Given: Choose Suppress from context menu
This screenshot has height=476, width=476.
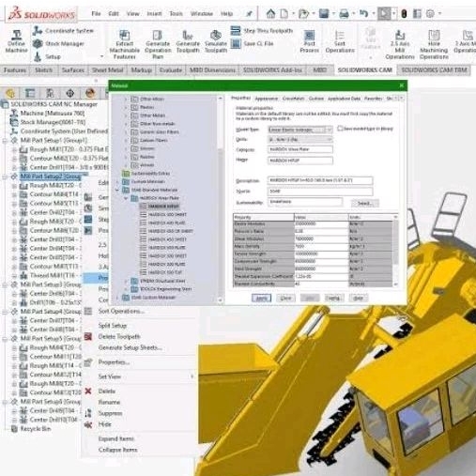Looking at the screenshot, I should click(x=110, y=413).
